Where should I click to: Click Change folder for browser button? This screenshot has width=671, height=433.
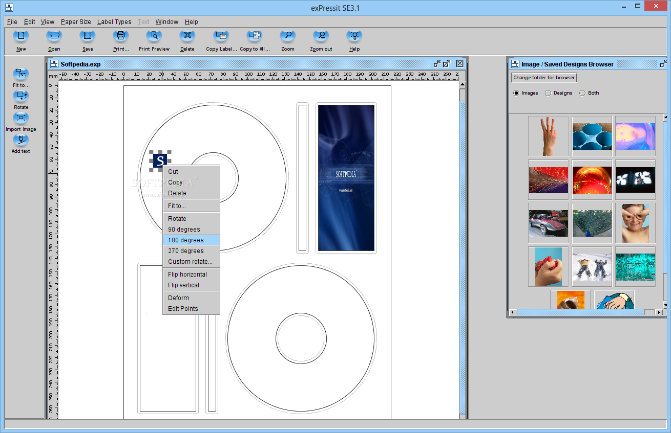click(544, 78)
